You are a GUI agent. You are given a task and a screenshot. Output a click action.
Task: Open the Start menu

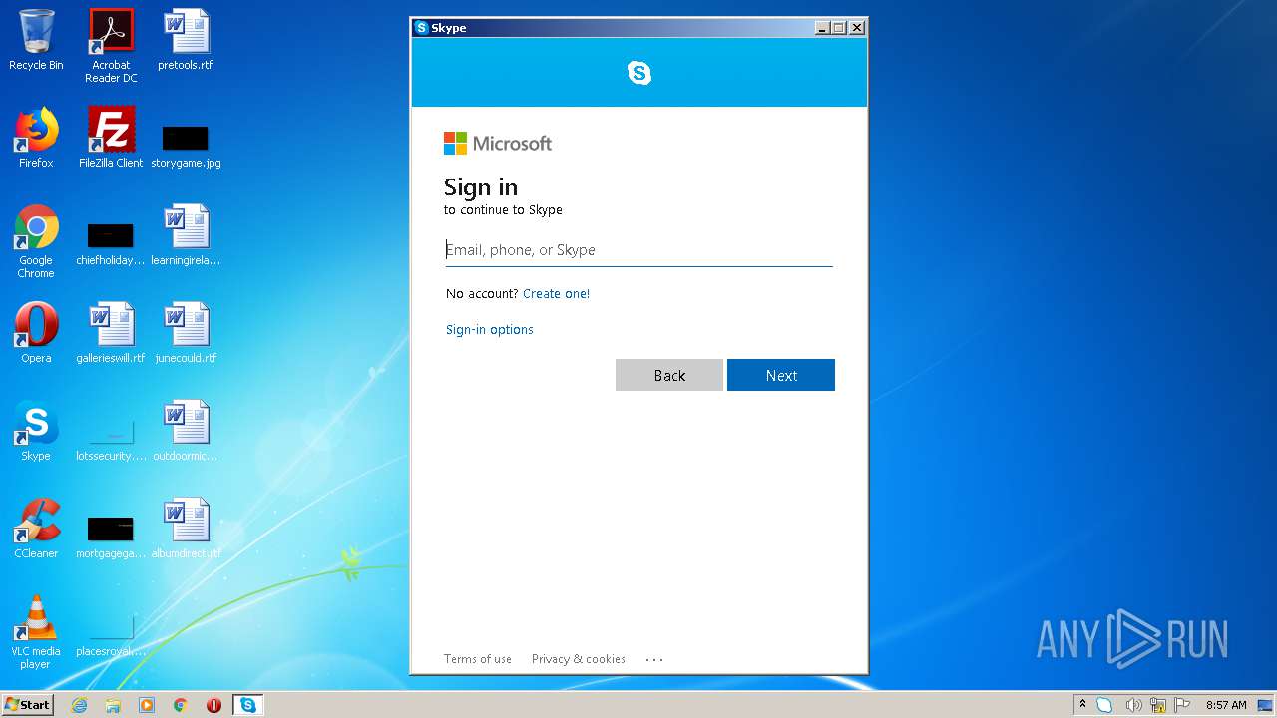coord(27,705)
